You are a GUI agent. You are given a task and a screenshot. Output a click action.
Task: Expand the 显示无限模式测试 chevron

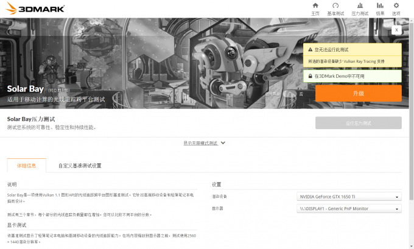pos(223,143)
